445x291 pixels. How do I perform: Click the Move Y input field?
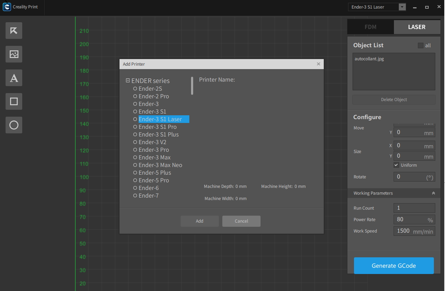(414, 133)
